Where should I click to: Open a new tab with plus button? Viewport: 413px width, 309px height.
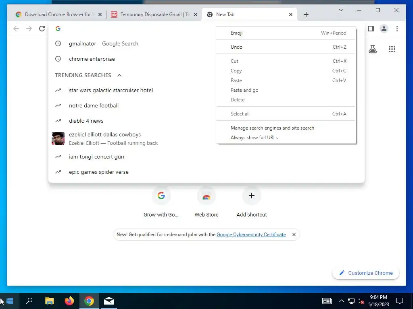pyautogui.click(x=306, y=14)
